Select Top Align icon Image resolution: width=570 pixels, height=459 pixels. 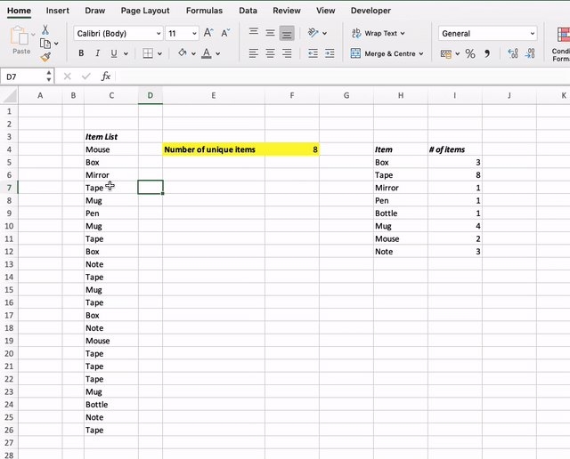click(254, 33)
